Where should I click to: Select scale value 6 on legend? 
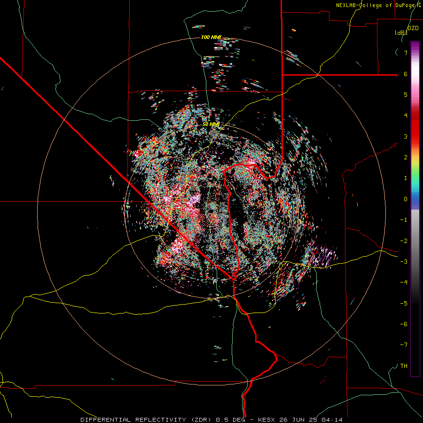406,74
